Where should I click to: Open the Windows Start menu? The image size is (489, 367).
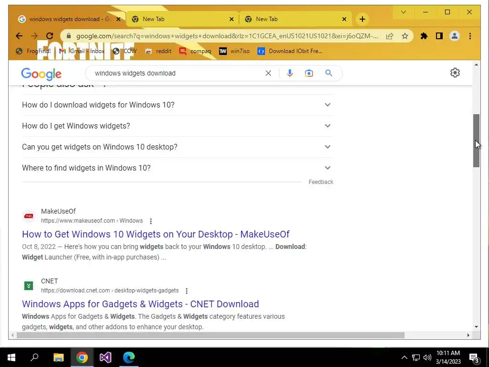(11, 357)
